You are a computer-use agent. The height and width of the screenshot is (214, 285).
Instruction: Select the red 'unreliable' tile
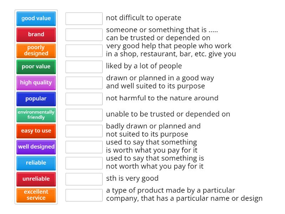pos(36,179)
